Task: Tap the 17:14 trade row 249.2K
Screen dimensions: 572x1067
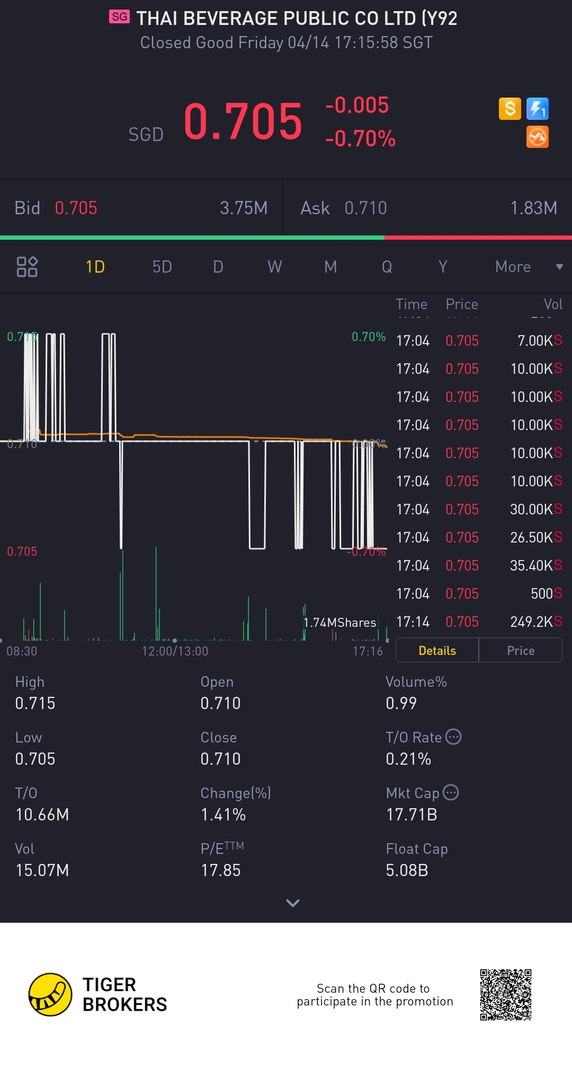Action: click(479, 622)
